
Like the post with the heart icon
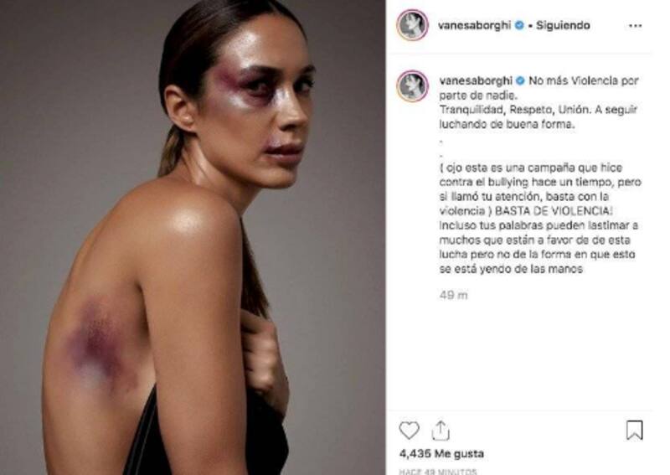pos(409,430)
